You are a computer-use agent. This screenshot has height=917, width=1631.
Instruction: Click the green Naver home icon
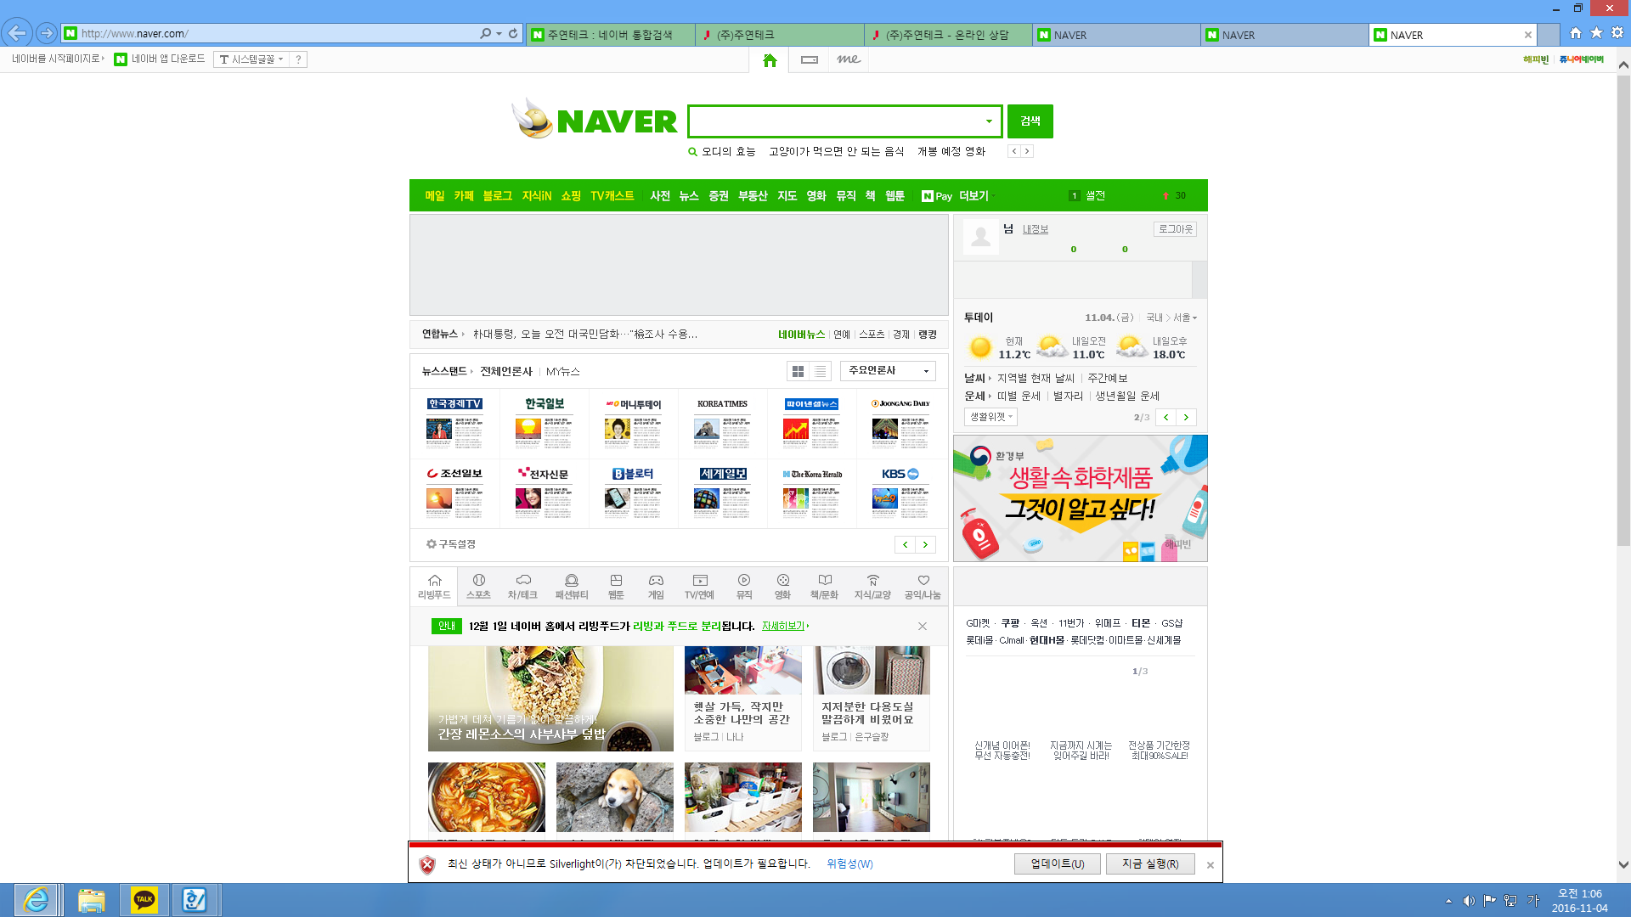coord(770,60)
